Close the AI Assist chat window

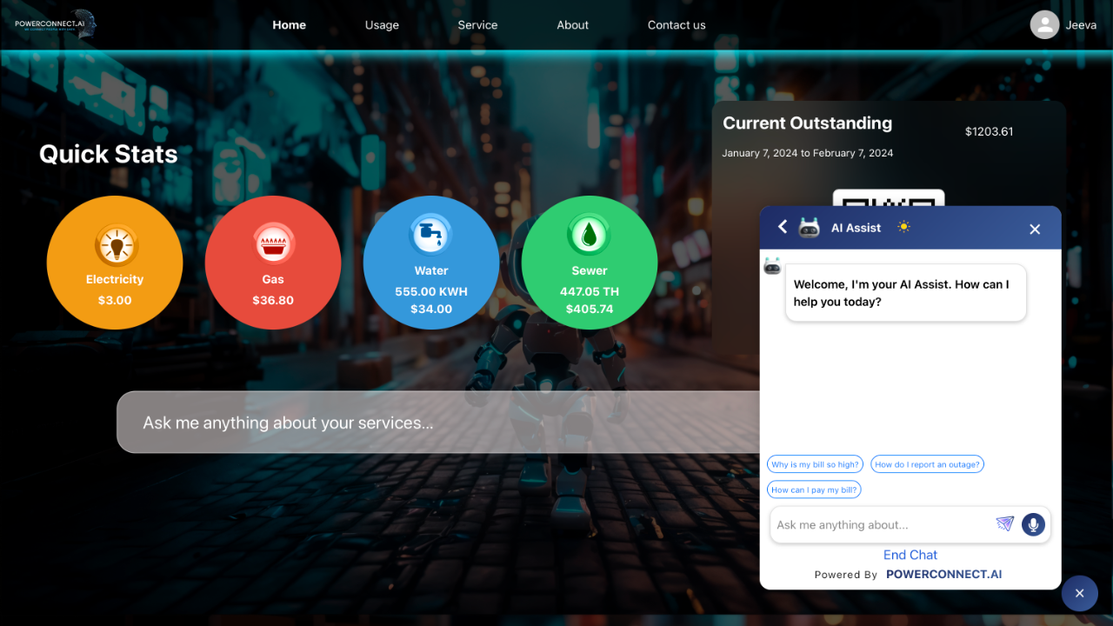pos(1035,229)
